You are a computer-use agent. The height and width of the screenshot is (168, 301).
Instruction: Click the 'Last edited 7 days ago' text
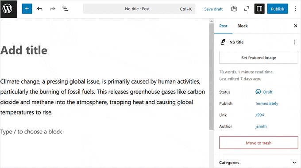pyautogui.click(x=240, y=79)
